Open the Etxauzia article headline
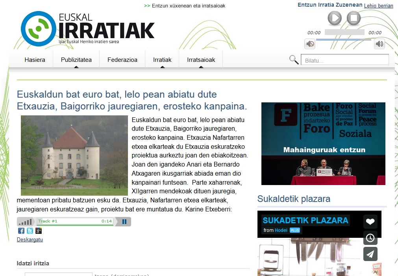Image resolution: width=398 pixels, height=276 pixels. (x=132, y=100)
